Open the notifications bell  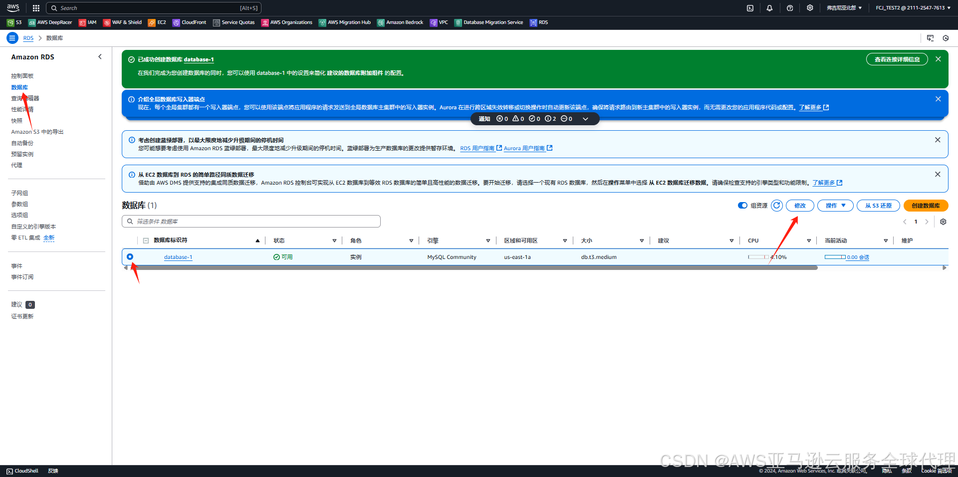[x=769, y=8]
